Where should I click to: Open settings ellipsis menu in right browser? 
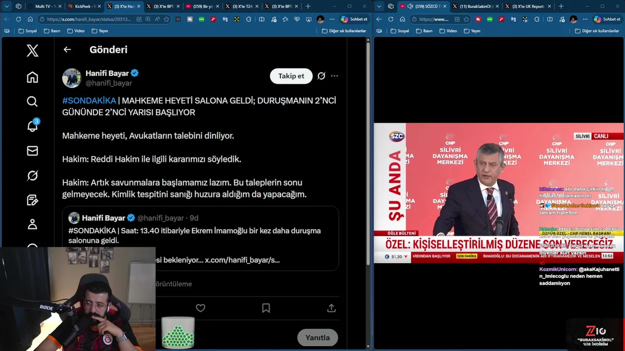pyautogui.click(x=585, y=19)
